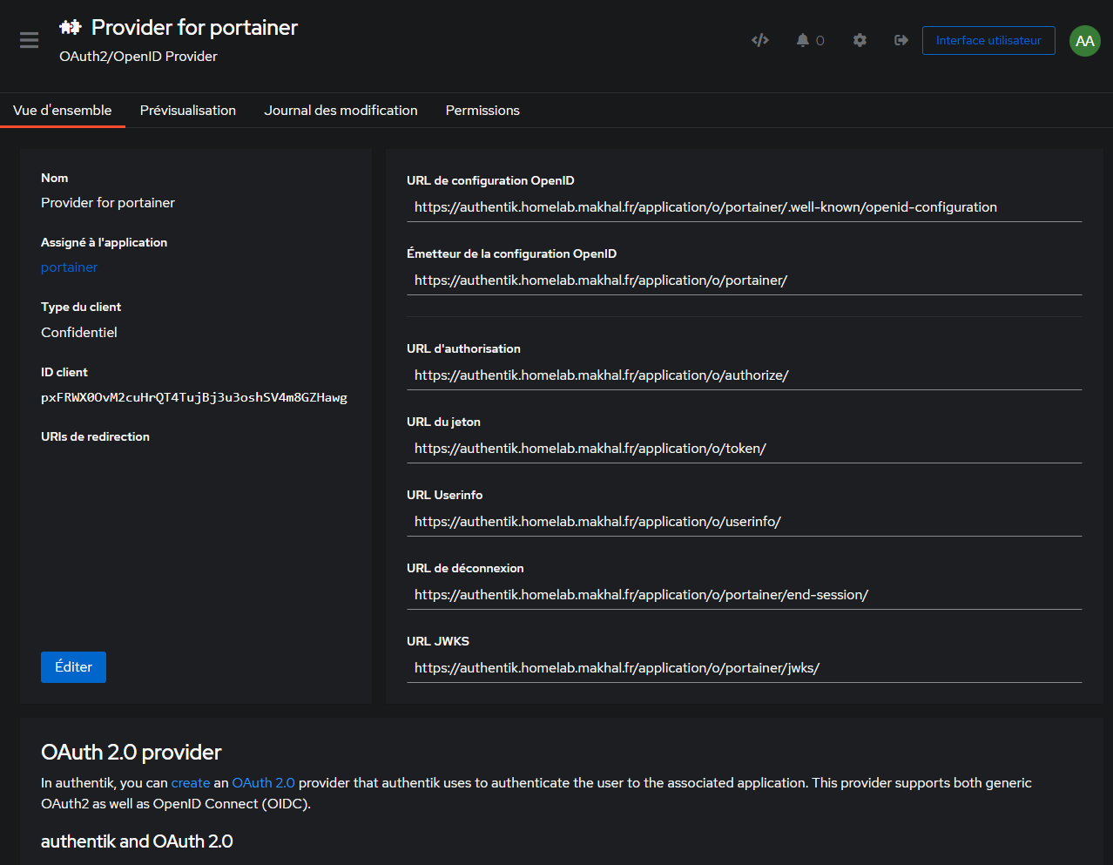
Task: Click the OpenID issuer URL field
Action: [x=745, y=280]
